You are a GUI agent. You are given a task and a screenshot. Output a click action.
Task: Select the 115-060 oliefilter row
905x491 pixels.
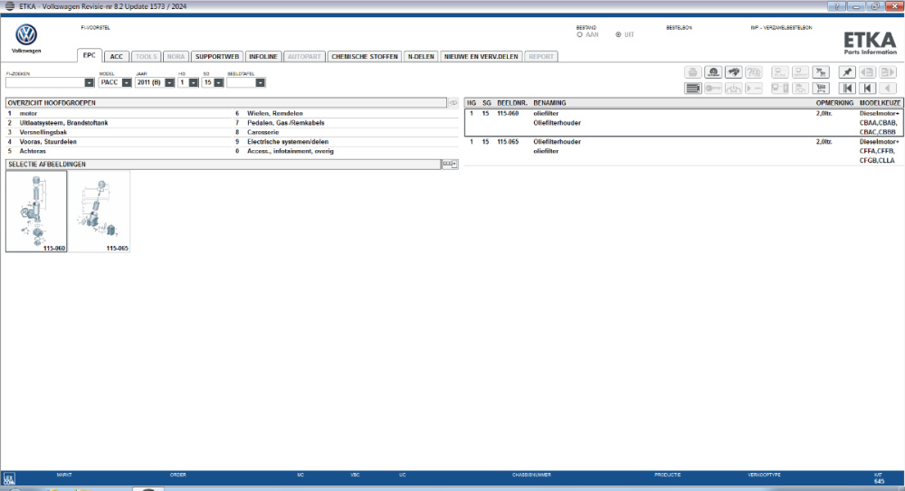click(x=684, y=122)
